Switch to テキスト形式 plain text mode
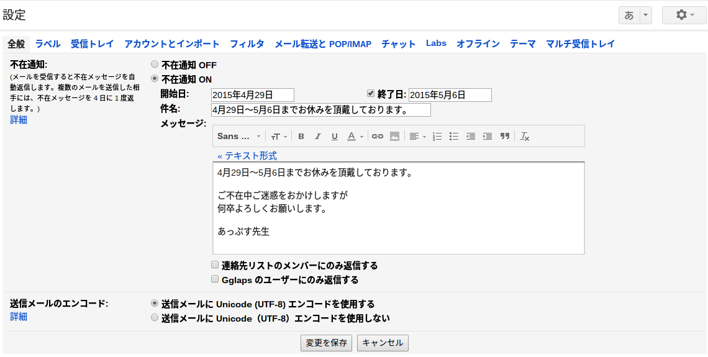 point(247,156)
